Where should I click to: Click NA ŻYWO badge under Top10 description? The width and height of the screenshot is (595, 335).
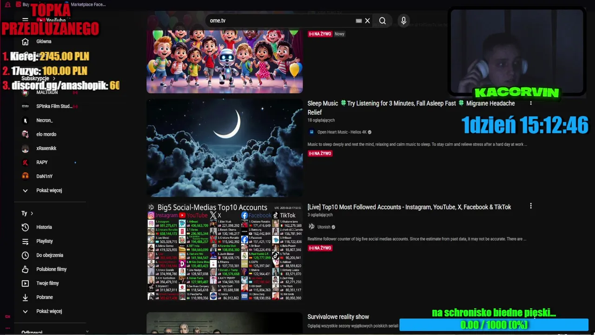point(320,248)
